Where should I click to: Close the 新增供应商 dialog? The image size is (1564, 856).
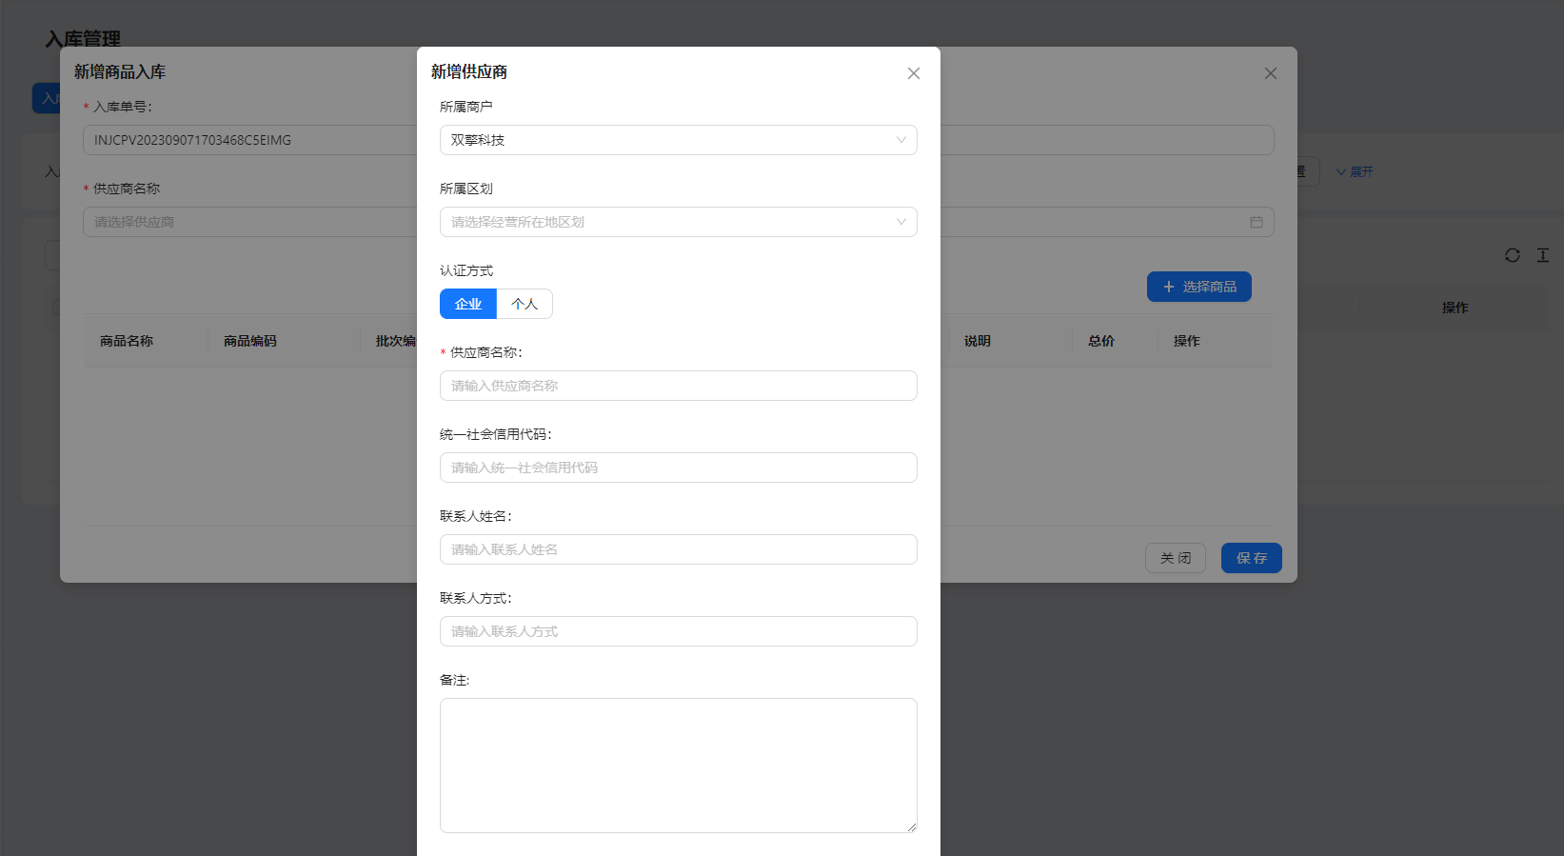(914, 73)
